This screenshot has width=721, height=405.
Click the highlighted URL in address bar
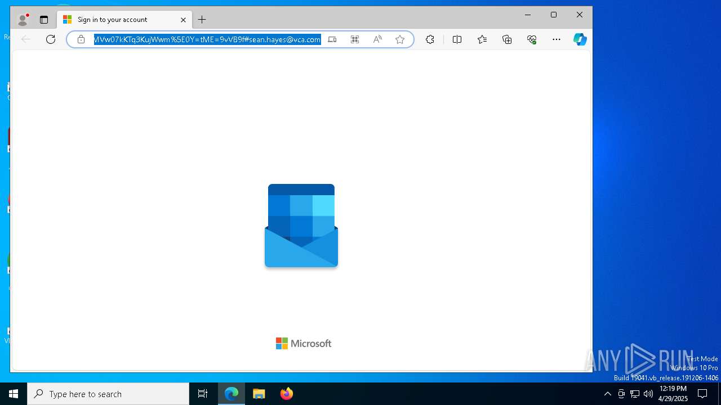tap(207, 39)
